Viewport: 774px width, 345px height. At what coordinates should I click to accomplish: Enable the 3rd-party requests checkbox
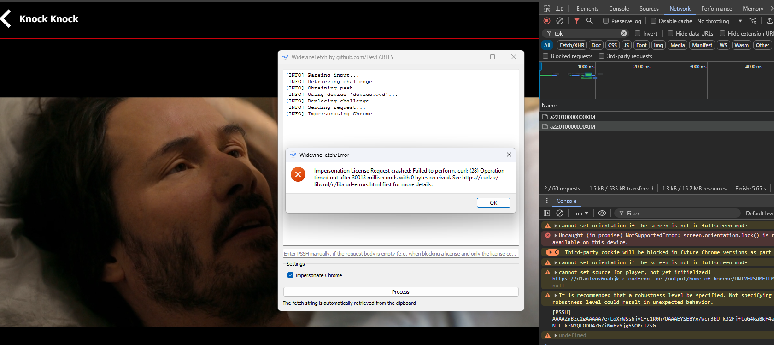(602, 56)
